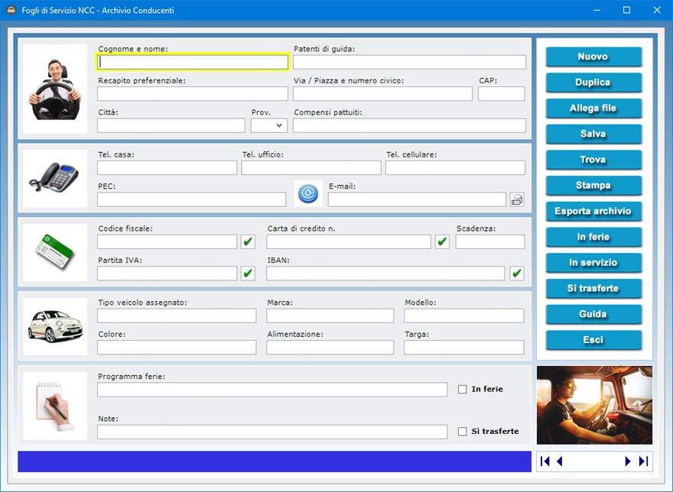Open Esporta archivio
The height and width of the screenshot is (492, 673).
[x=593, y=212]
